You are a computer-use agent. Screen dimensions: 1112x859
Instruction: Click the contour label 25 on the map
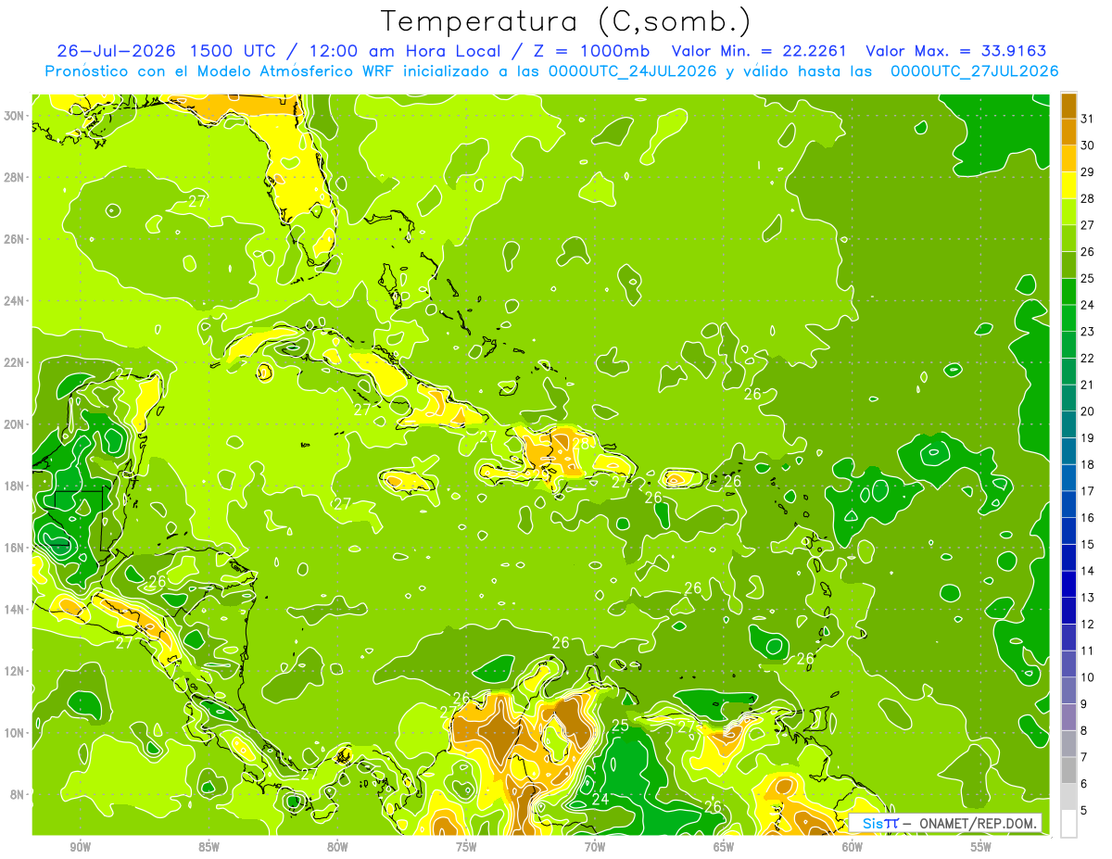click(620, 726)
